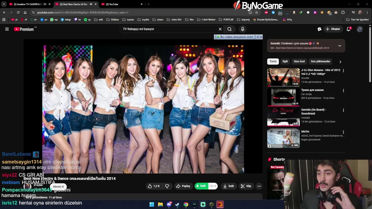The height and width of the screenshot is (209, 372).
Task: Open Chrome home page button
Action: 25,12
